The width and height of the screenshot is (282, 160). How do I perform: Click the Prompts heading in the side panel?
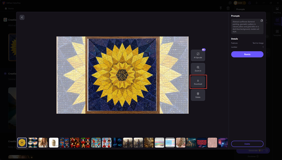(x=235, y=16)
